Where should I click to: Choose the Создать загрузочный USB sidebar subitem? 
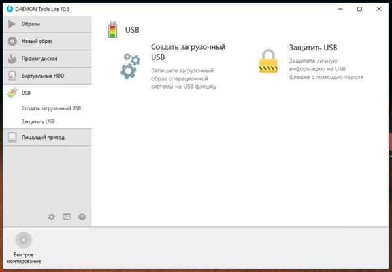(51, 108)
